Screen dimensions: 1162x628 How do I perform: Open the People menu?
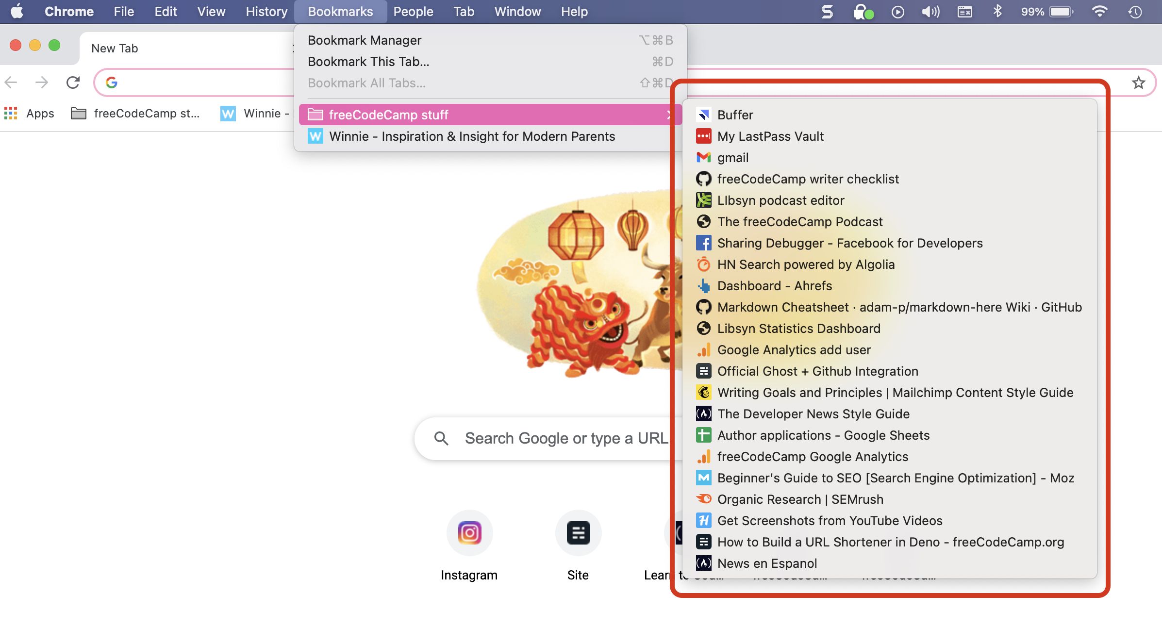(x=413, y=12)
